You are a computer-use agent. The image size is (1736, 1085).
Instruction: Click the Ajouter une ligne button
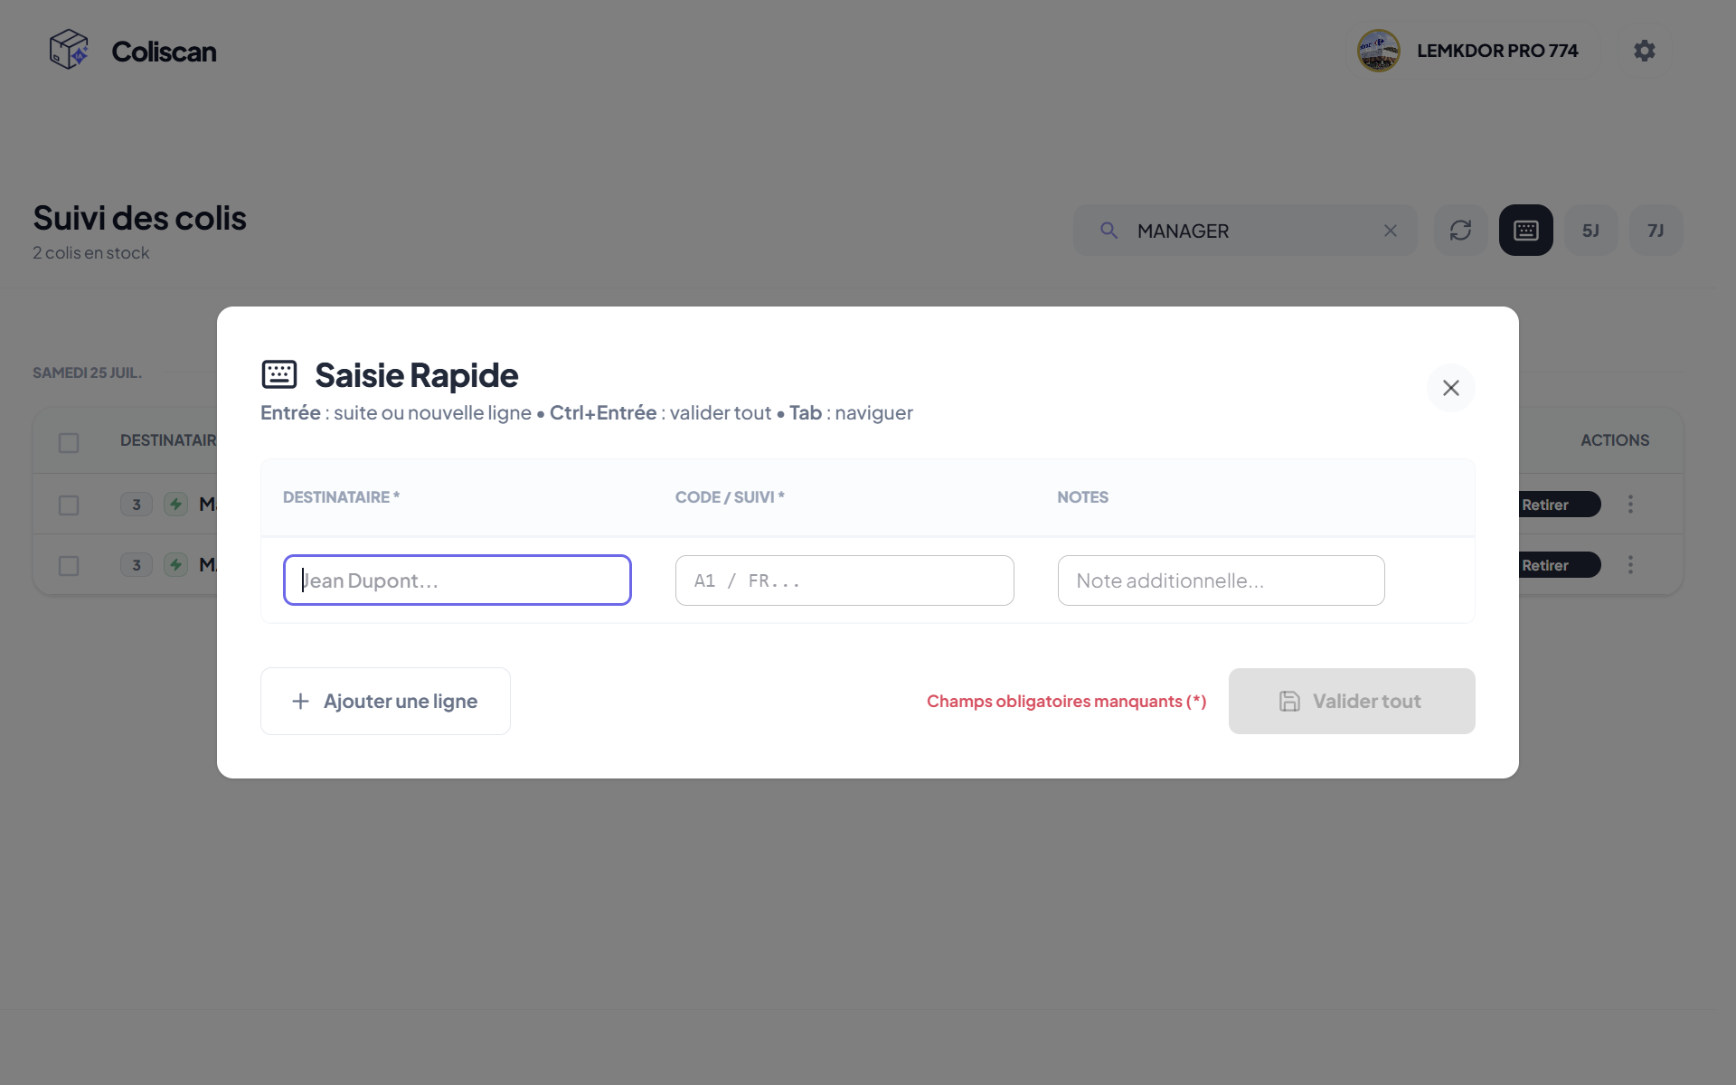pos(385,701)
